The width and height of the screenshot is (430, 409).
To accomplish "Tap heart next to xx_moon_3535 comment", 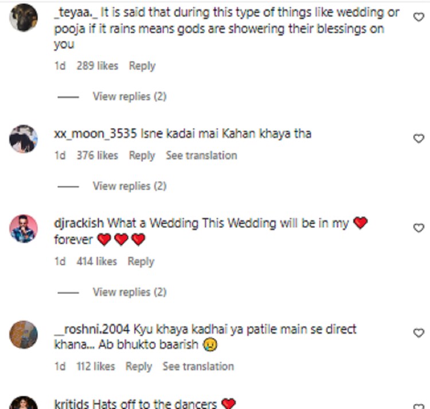I will [x=419, y=138].
